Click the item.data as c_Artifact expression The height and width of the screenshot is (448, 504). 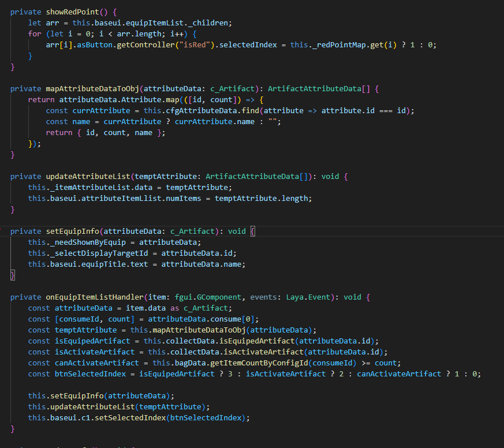(x=177, y=308)
